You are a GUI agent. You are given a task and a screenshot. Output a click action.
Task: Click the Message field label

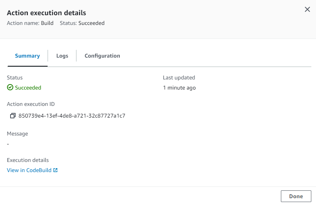[18, 134]
